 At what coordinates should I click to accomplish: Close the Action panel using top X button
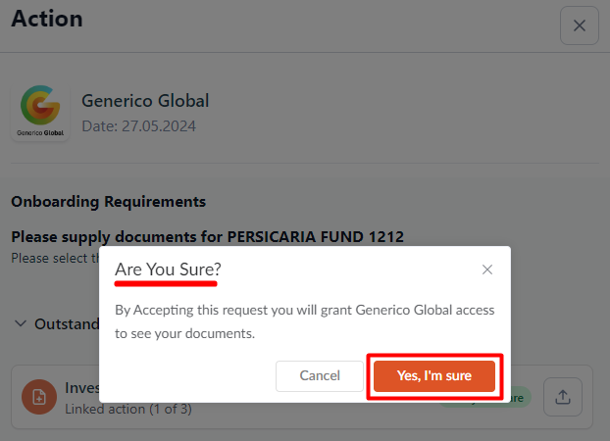(x=580, y=25)
